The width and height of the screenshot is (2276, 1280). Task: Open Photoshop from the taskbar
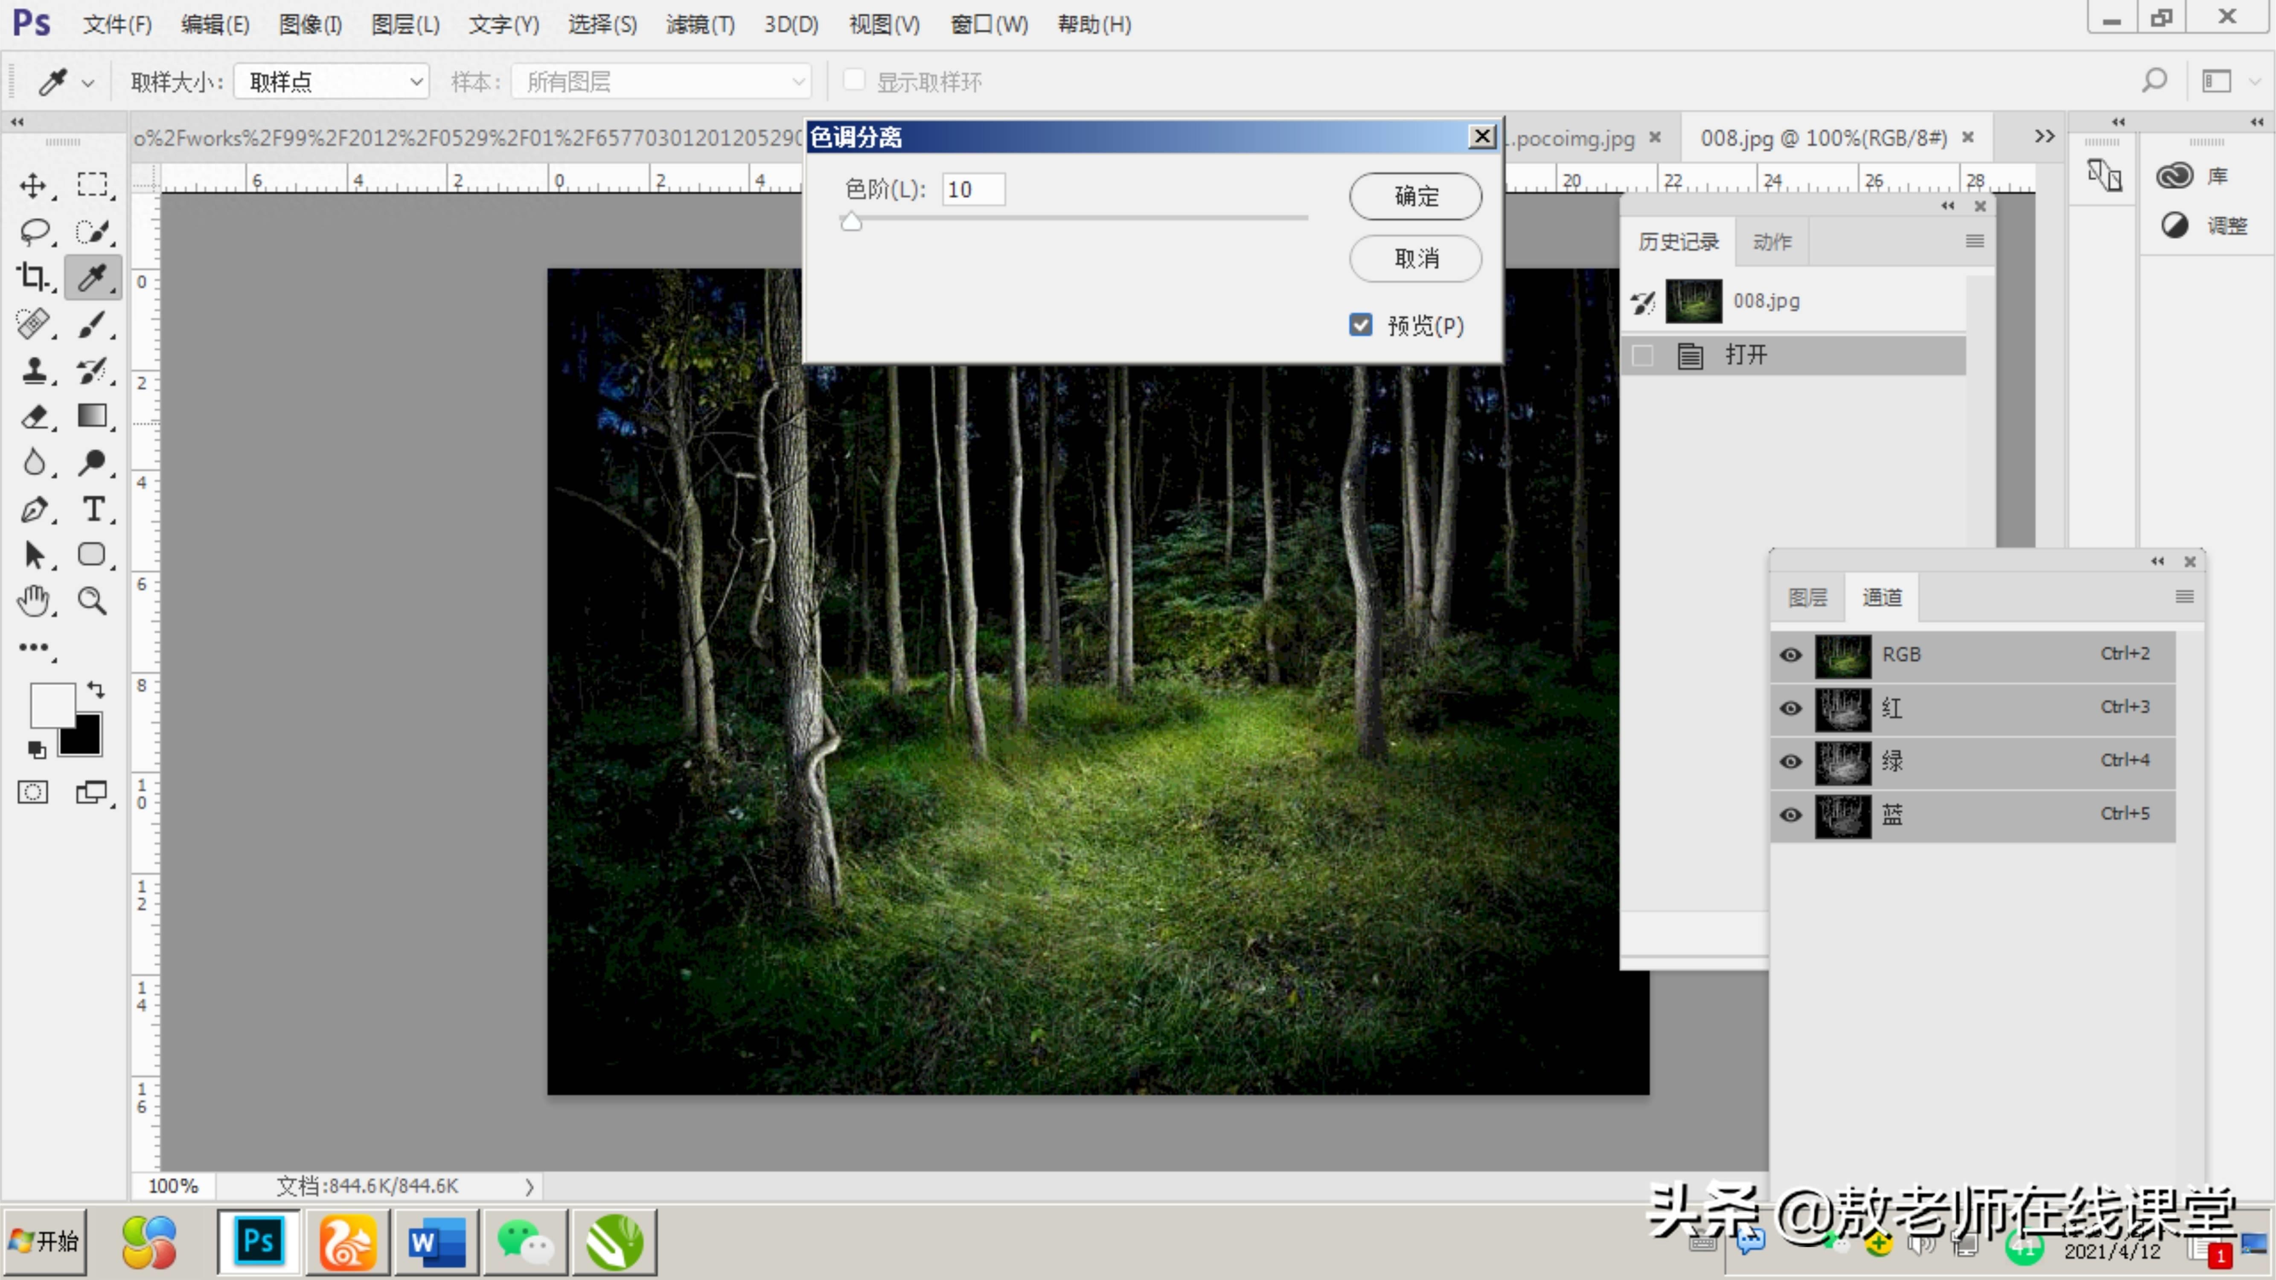tap(258, 1242)
